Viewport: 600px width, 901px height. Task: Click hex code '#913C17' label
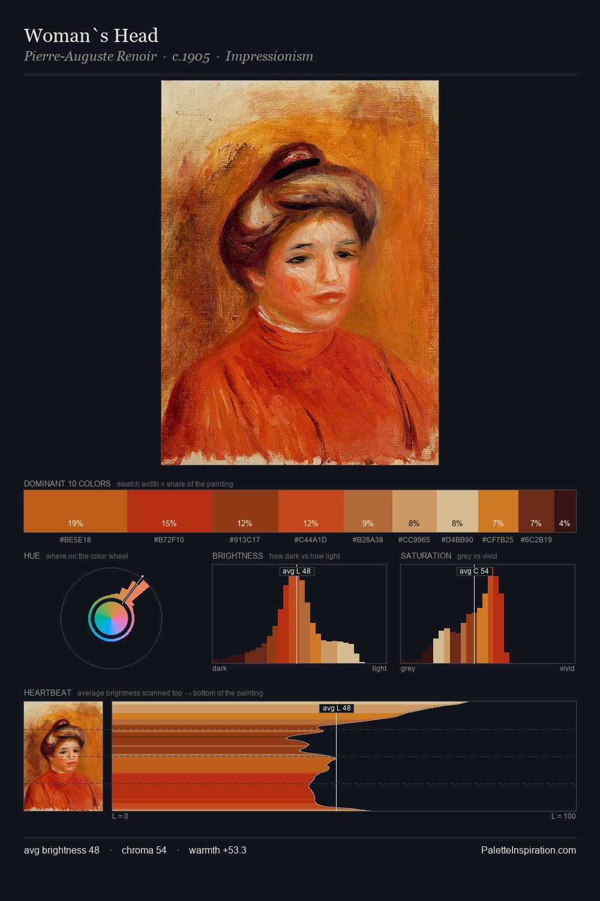coord(245,540)
